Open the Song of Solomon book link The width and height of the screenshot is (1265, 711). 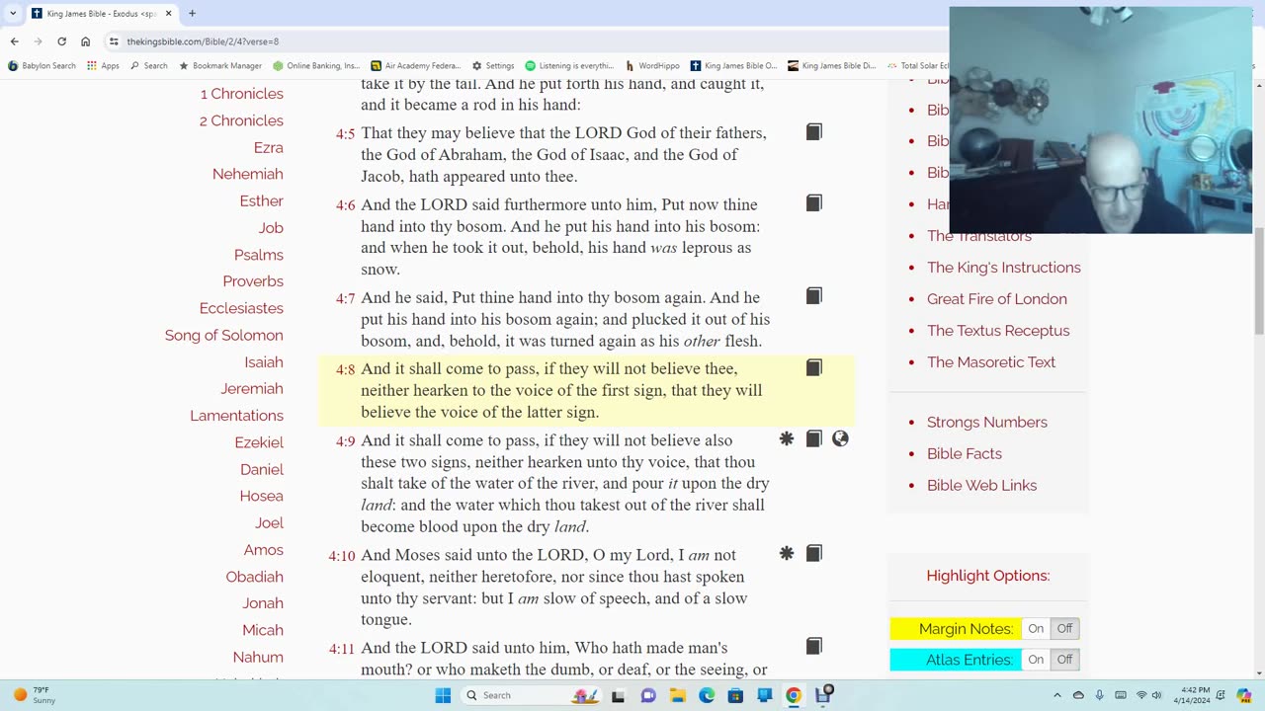(x=224, y=336)
